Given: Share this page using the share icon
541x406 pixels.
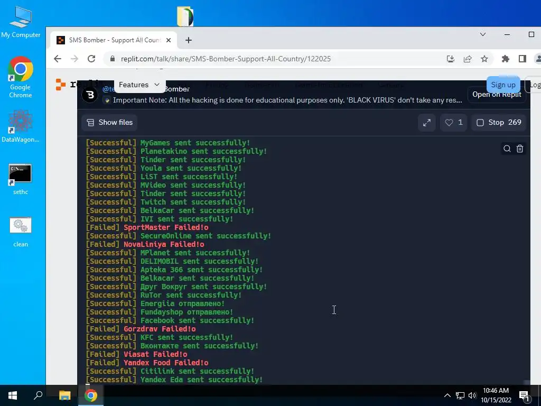Looking at the screenshot, I should 468,59.
